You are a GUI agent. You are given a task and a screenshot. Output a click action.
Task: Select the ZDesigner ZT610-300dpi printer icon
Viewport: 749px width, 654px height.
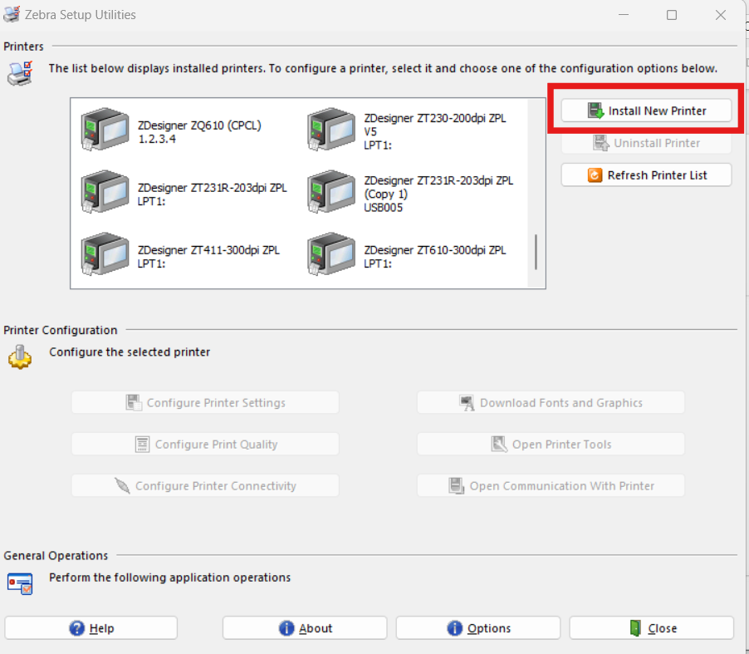(330, 253)
